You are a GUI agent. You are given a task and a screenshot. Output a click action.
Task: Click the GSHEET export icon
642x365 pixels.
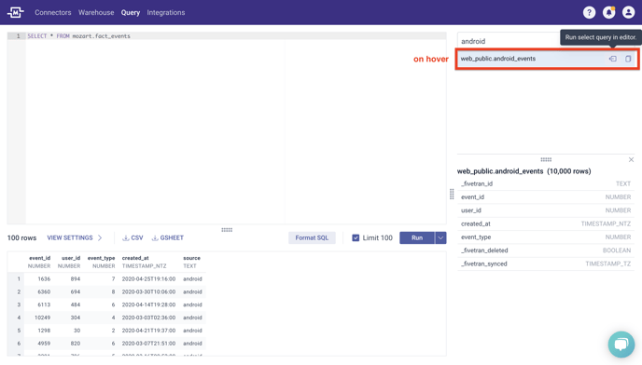coord(155,237)
